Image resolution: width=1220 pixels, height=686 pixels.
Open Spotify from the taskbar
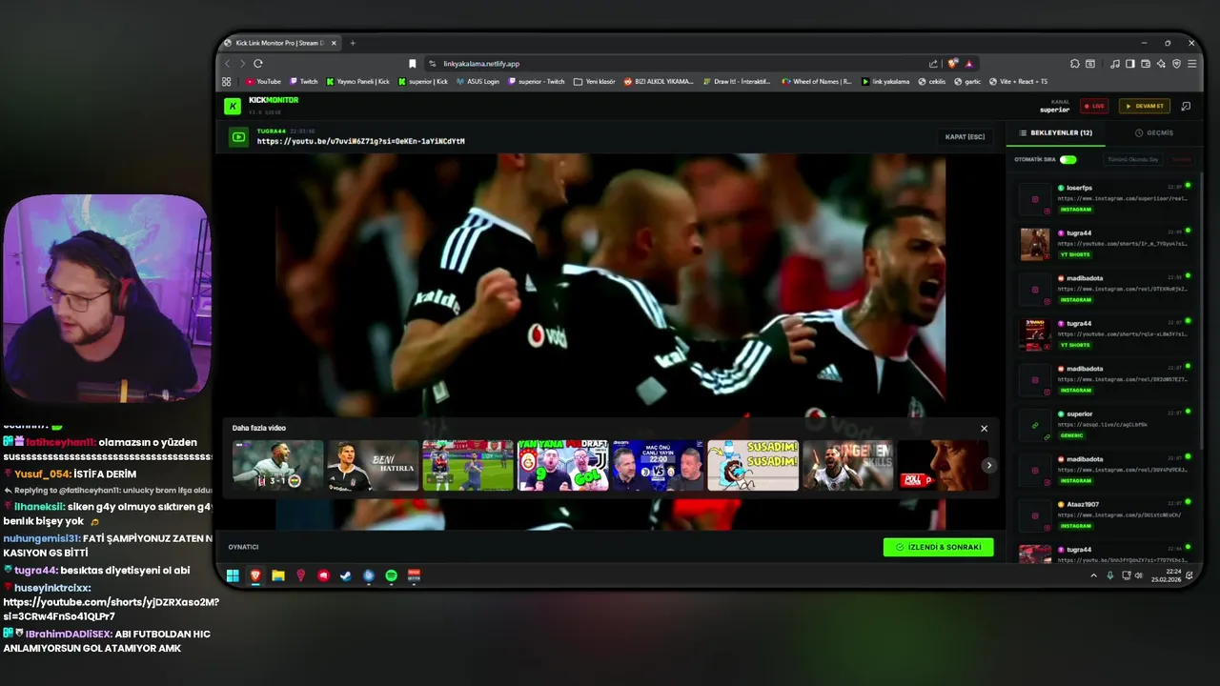pyautogui.click(x=392, y=575)
